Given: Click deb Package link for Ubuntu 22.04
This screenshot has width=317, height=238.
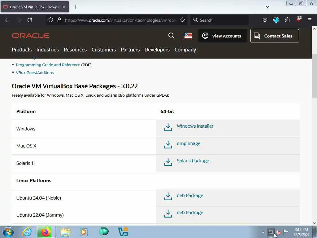Looking at the screenshot, I should coord(190,213).
